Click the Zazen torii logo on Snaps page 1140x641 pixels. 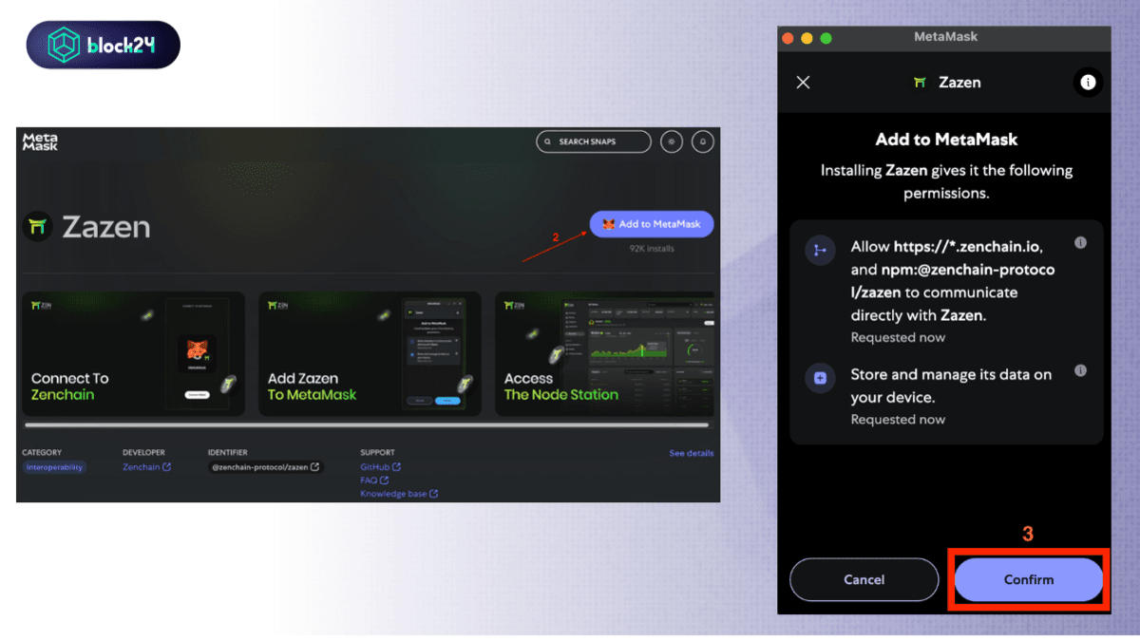pos(37,226)
